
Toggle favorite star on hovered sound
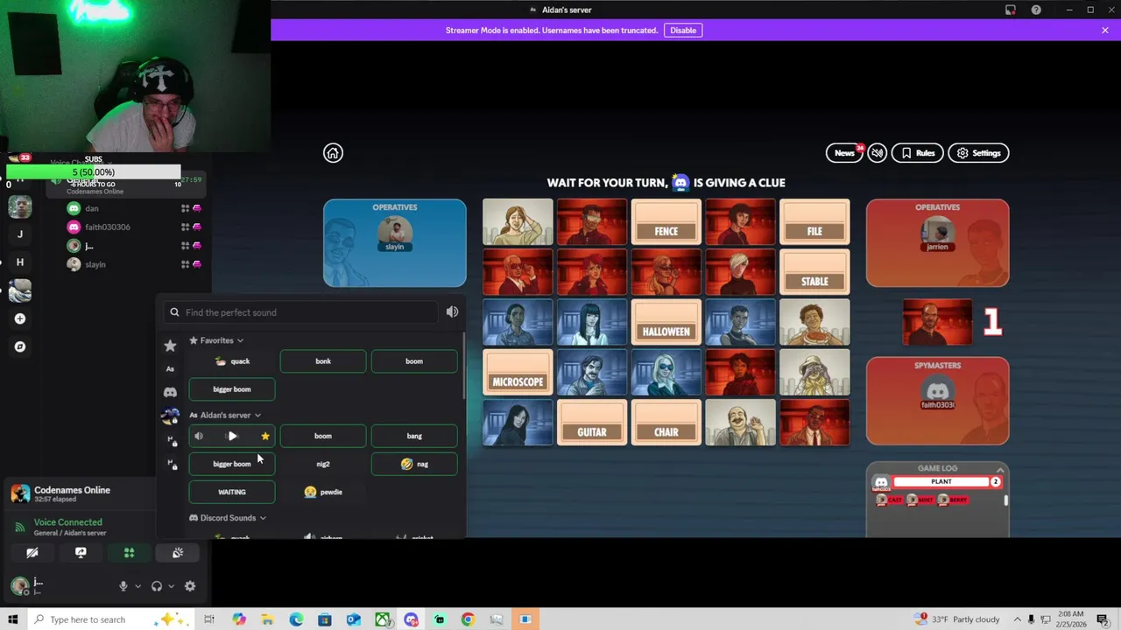(265, 436)
